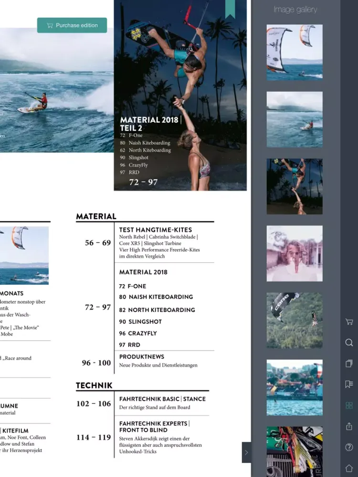Select 80 NAISH KITEBOARDING entry

(156, 297)
